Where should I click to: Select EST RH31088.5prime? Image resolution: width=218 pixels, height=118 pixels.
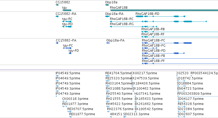(x=119, y=89)
